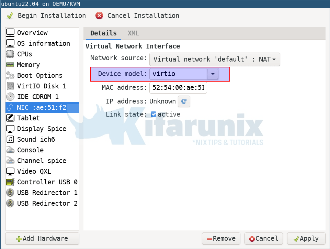The height and width of the screenshot is (249, 330).
Task: Click the Video QXL monitor icon
Action: 10,171
